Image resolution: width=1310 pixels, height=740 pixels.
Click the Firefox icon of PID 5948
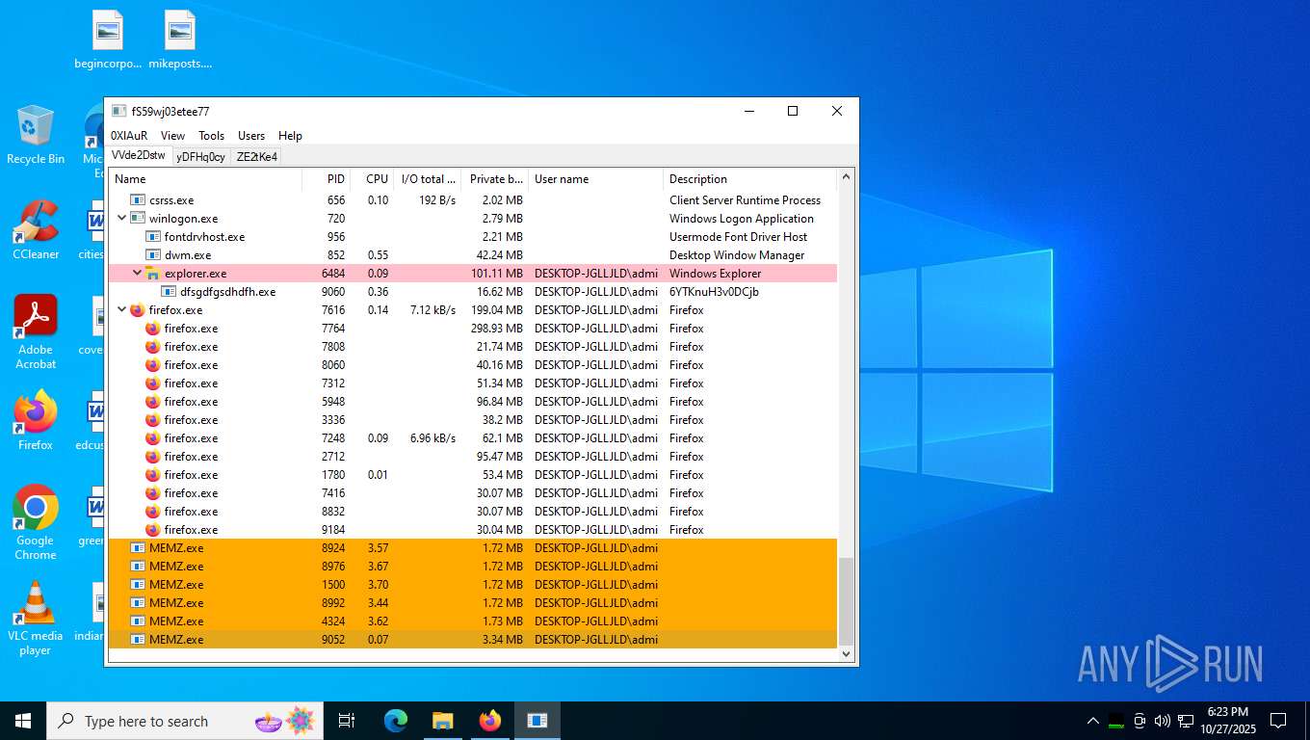point(153,402)
